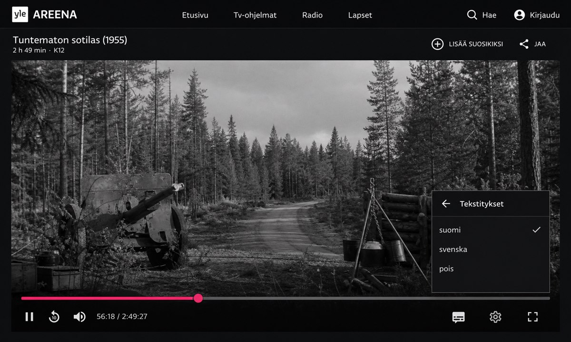Click the pink progress bar handle

tap(198, 298)
